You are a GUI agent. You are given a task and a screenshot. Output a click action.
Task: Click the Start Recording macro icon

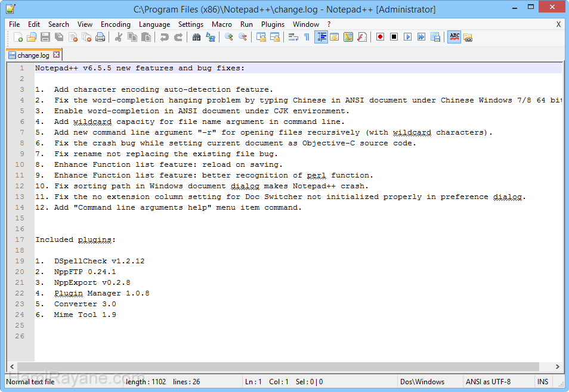point(380,37)
